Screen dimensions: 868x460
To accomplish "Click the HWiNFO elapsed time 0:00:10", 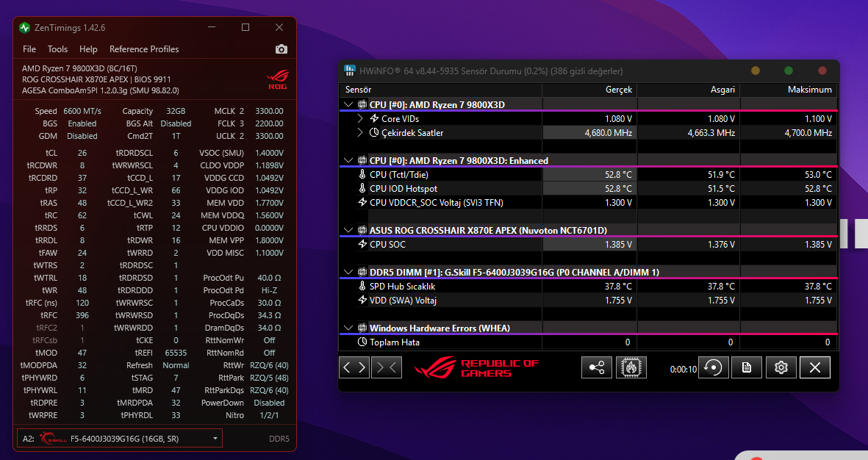I will click(x=683, y=369).
